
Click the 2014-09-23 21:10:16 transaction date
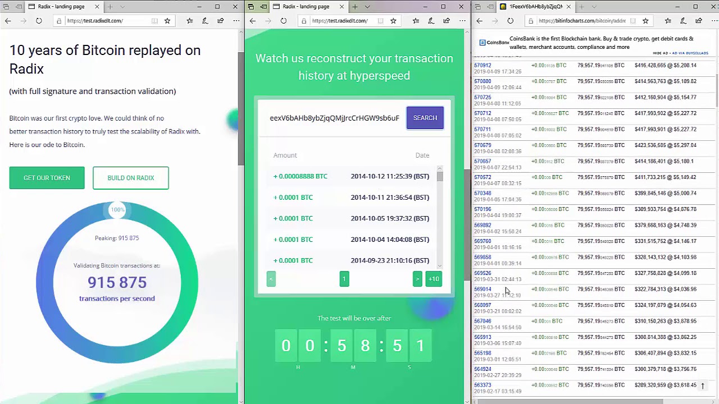390,260
